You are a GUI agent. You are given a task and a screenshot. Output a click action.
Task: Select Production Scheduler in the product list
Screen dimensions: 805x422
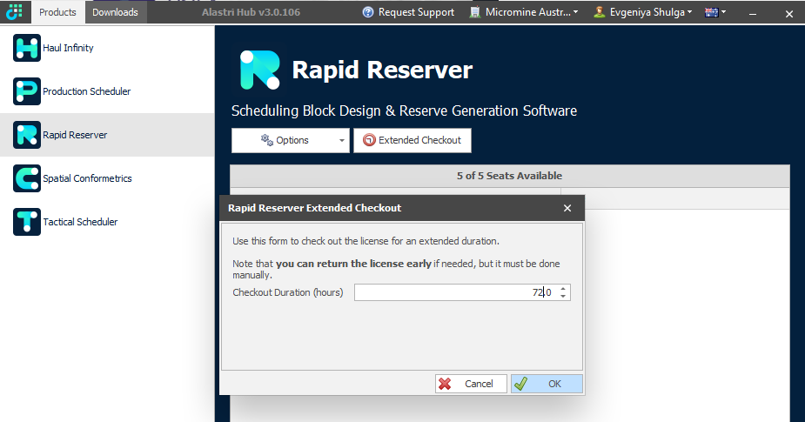tap(107, 91)
